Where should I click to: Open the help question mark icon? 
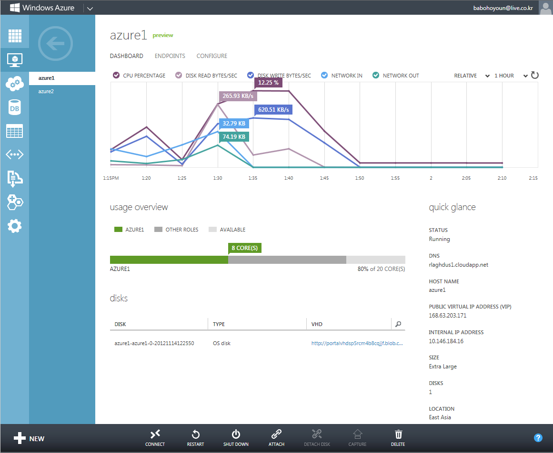click(538, 437)
